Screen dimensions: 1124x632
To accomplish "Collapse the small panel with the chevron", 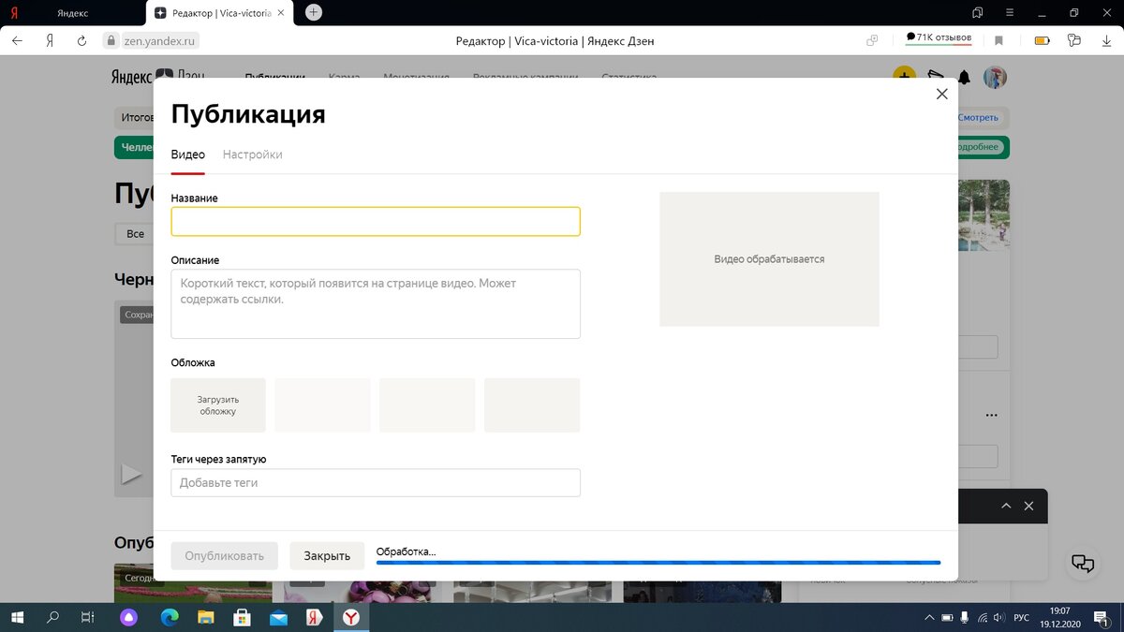I will tap(1006, 506).
